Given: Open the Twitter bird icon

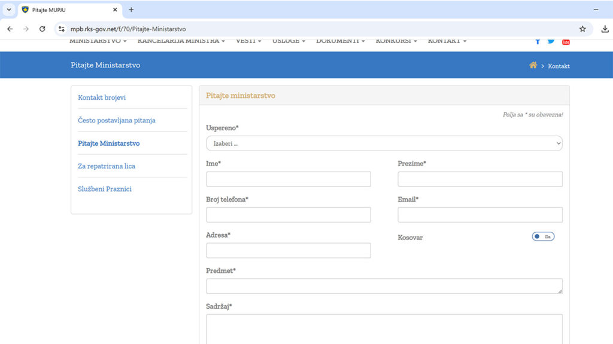Looking at the screenshot, I should (551, 41).
